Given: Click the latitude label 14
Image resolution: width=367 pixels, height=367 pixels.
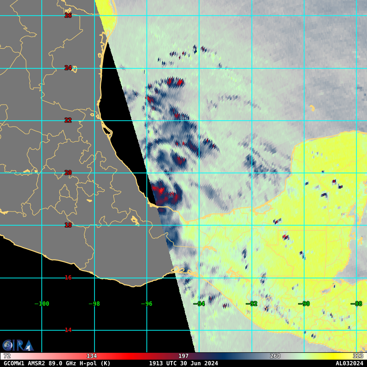Looking at the screenshot, I should tap(68, 330).
